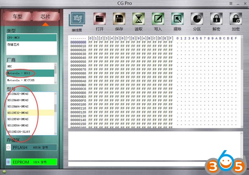Click the [F] hex column header
Image resolution: width=249 pixels, height=175 pixels.
coord(171,38)
